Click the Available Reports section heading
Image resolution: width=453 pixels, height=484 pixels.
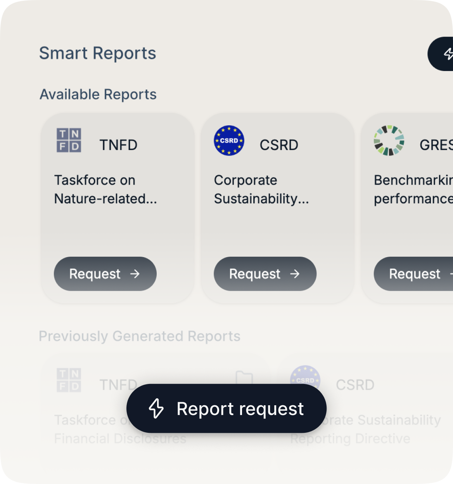click(98, 94)
